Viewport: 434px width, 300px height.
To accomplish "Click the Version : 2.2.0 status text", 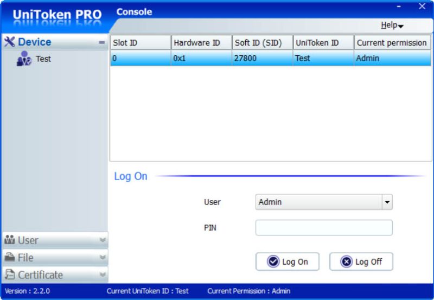I will click(x=28, y=291).
